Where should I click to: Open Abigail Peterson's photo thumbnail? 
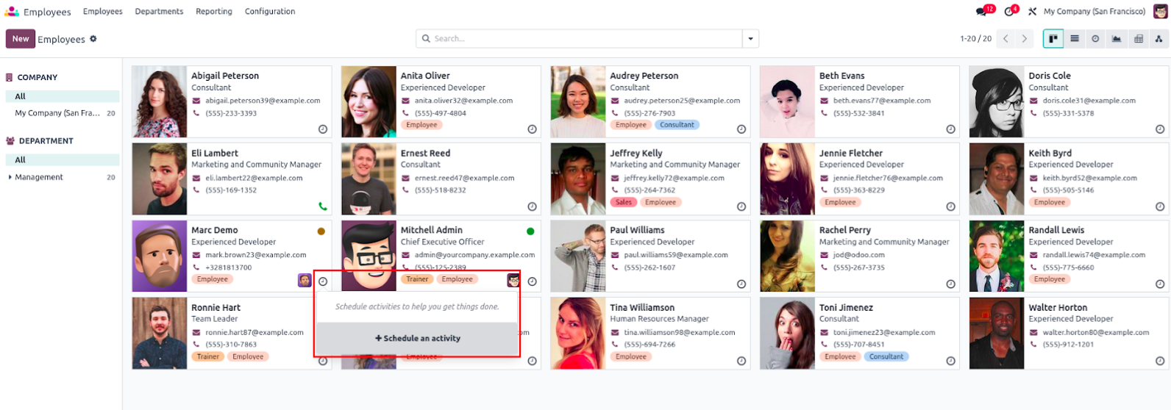tap(160, 101)
